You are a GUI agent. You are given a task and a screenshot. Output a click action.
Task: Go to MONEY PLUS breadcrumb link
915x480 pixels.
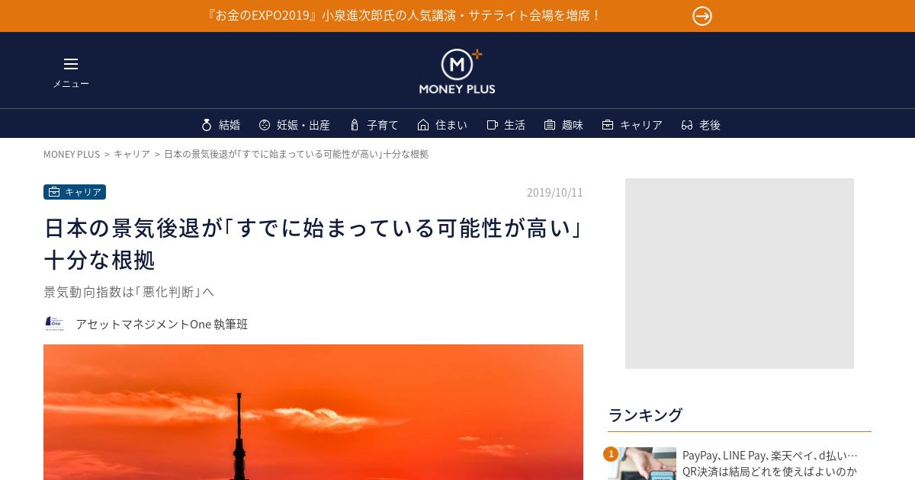72,154
